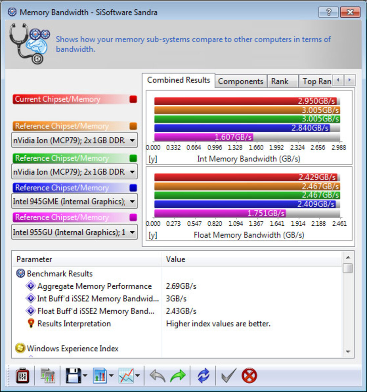Click the Value column header
This screenshot has width=367, height=392.
(x=252, y=259)
